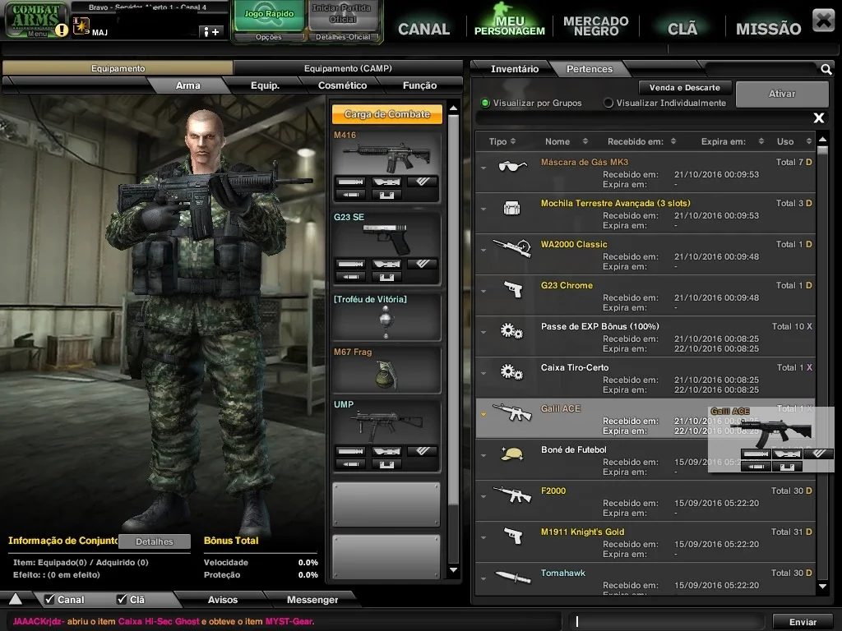This screenshot has height=631, width=842.
Task: Select Visualizar por Grupos radio option
Action: [x=485, y=103]
